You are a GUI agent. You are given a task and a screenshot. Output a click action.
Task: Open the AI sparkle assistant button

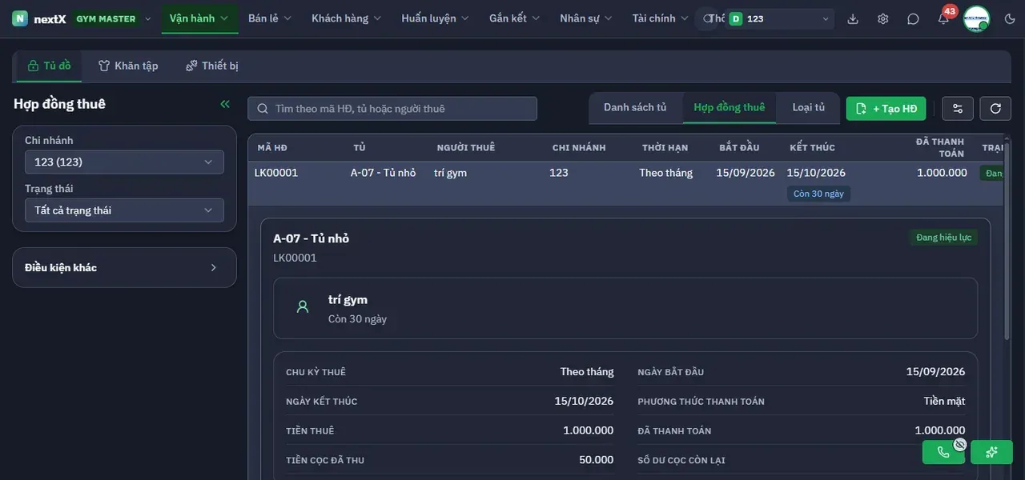click(991, 452)
